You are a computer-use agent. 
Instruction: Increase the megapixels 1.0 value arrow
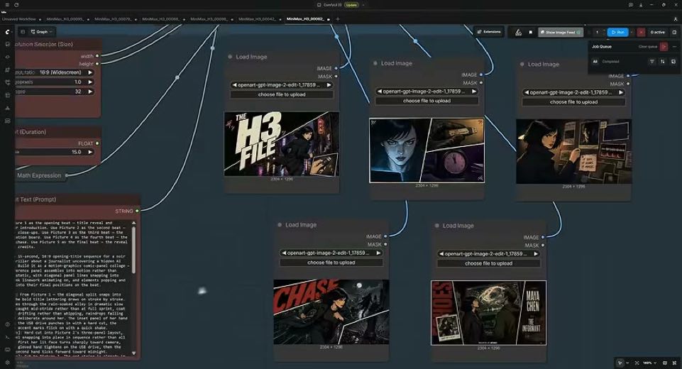click(x=90, y=82)
